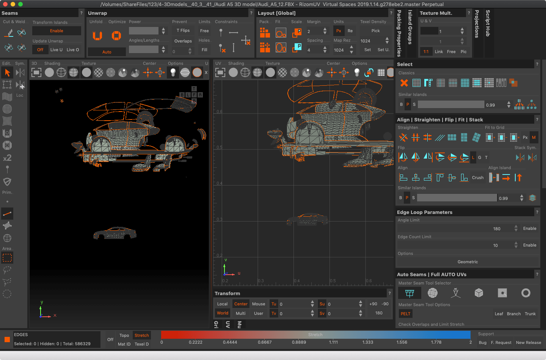The width and height of the screenshot is (546, 360).
Task: Expand the Packing Properties vertical panel
Action: click(x=399, y=33)
